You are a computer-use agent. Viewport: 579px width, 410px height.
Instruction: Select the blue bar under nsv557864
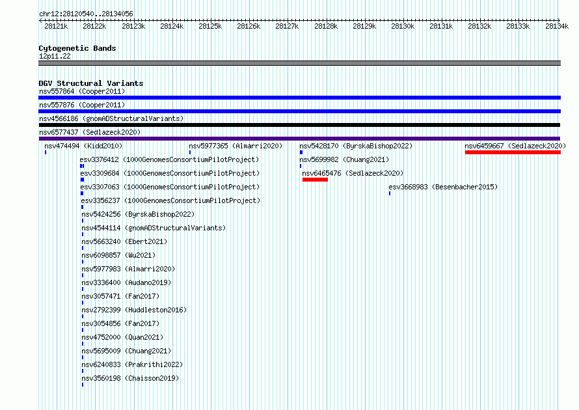pos(299,98)
